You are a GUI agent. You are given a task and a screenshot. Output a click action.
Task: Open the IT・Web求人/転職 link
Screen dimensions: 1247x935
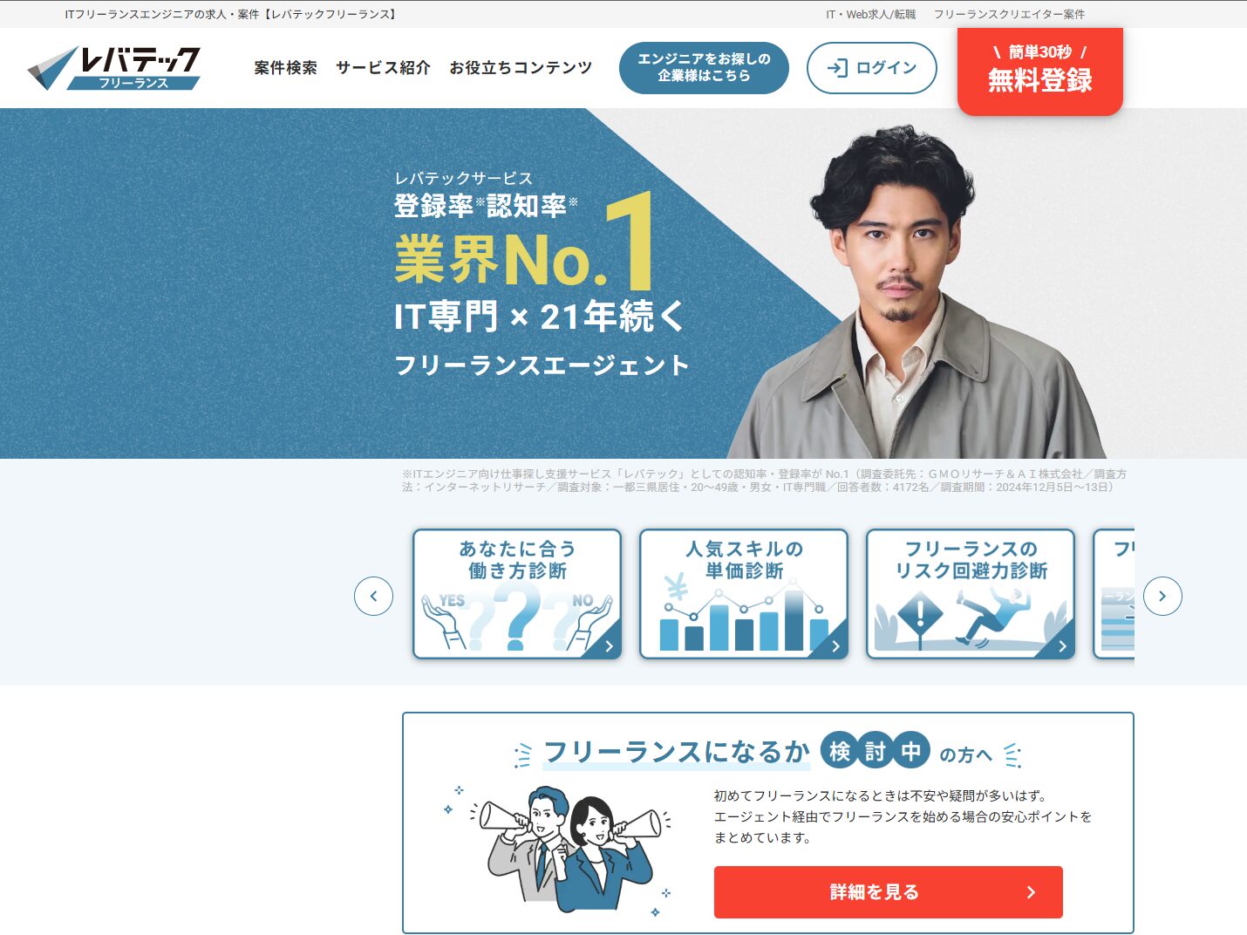(870, 14)
